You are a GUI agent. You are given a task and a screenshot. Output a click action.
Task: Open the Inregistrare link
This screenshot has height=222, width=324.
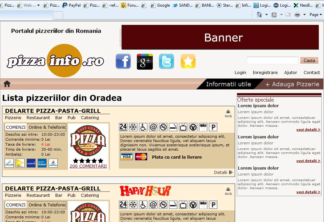tap(265, 72)
